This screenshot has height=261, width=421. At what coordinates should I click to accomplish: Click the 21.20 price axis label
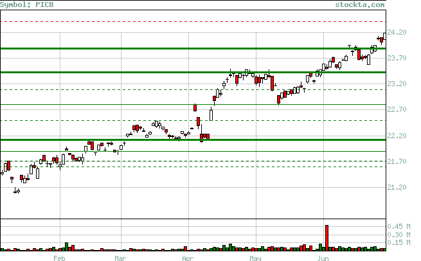[x=397, y=187]
